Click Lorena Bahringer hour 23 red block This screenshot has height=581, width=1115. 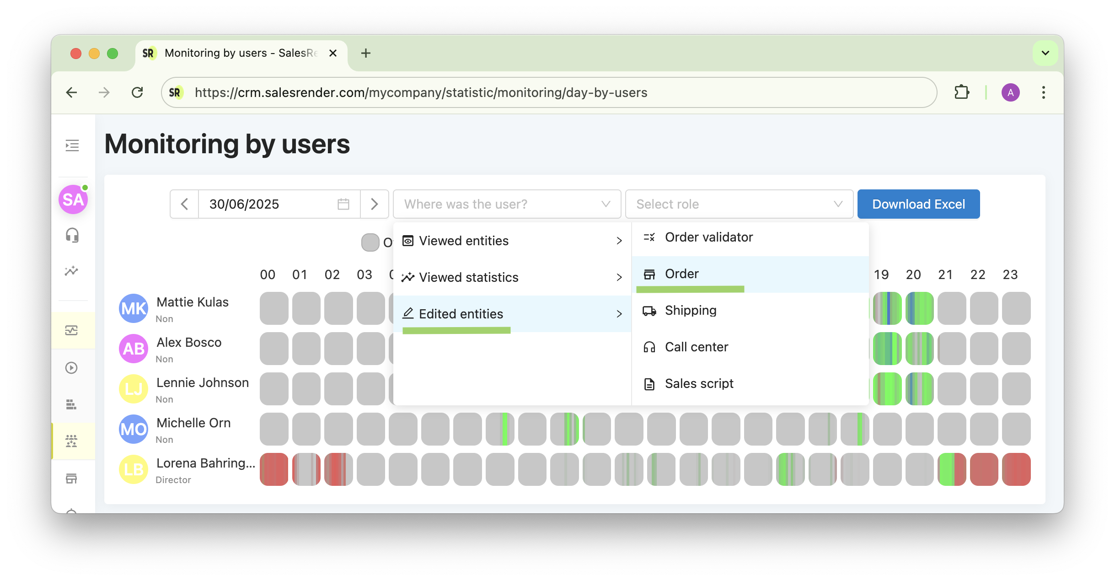pyautogui.click(x=1016, y=469)
